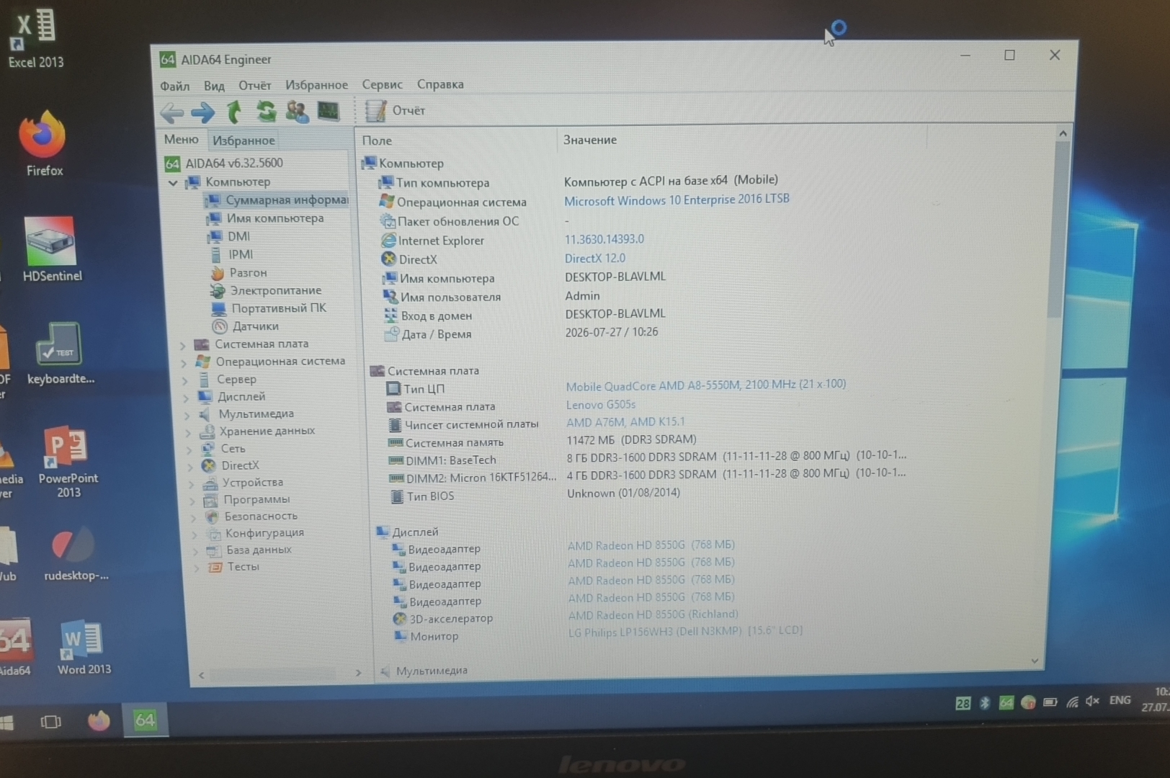The image size is (1170, 778).
Task: Open the Сервис menu
Action: pyautogui.click(x=382, y=84)
